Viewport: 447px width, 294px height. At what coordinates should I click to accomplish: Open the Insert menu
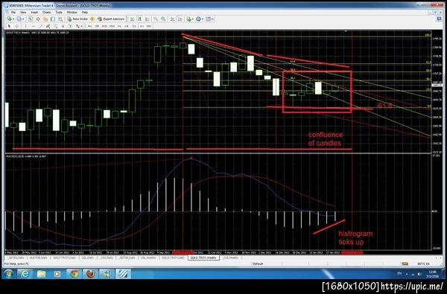[x=34, y=12]
